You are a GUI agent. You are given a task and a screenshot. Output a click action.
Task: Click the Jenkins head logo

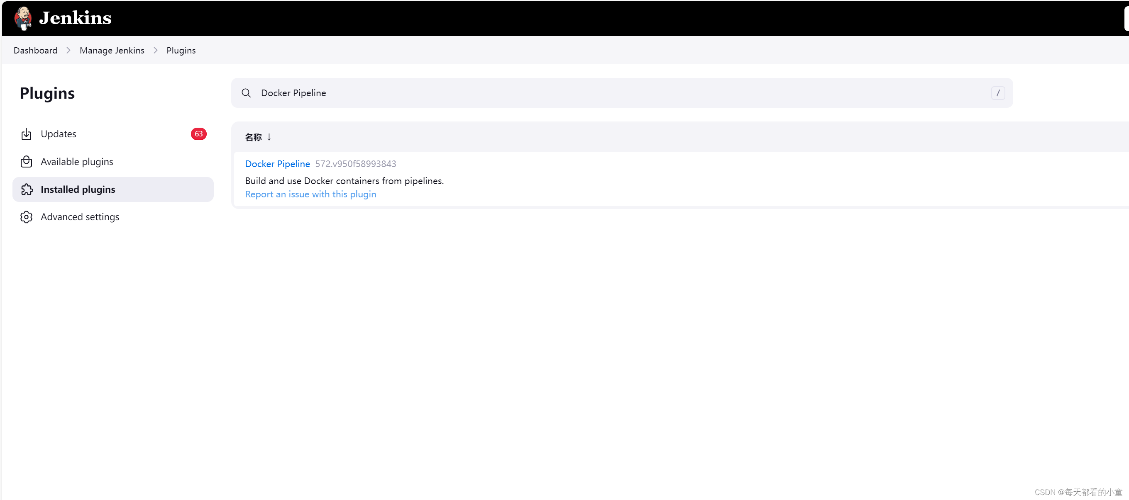point(23,18)
